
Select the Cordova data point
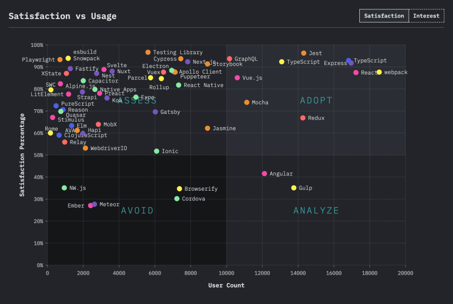tap(177, 199)
